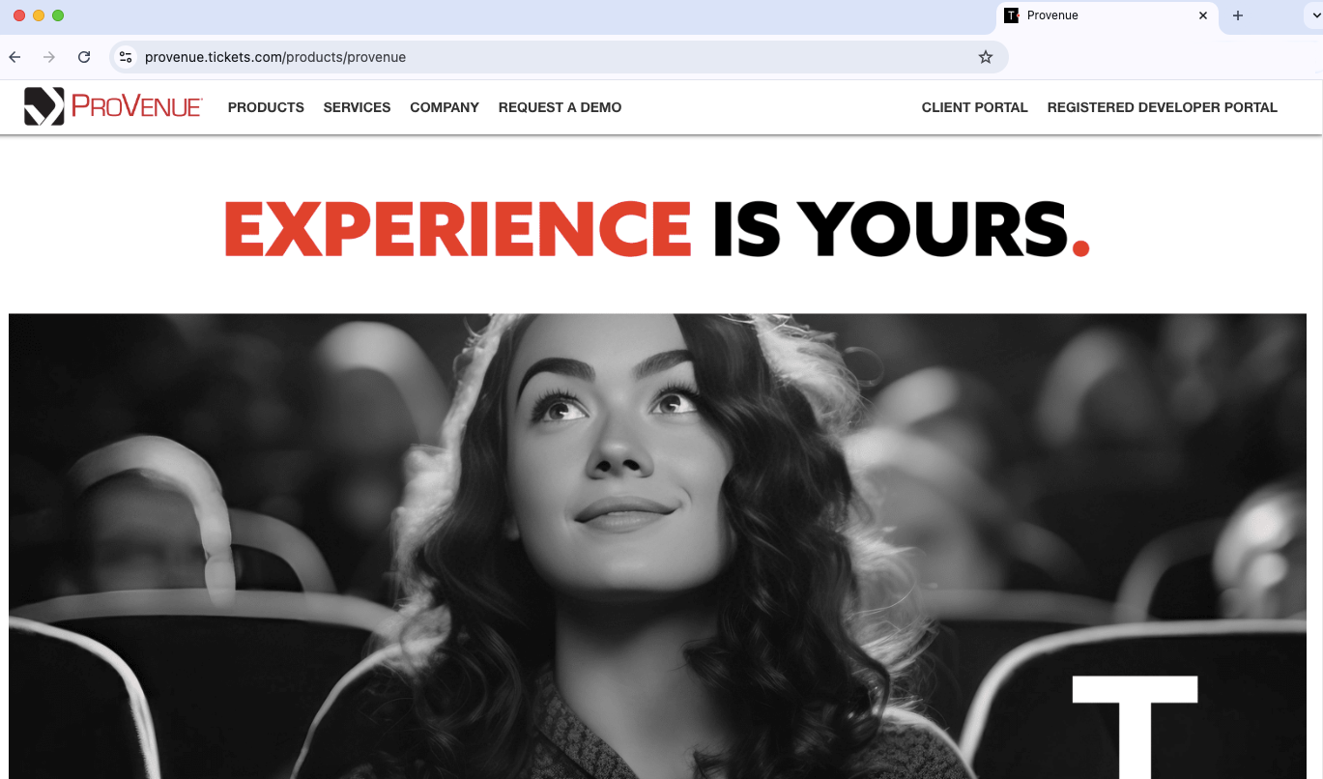The height and width of the screenshot is (779, 1323).
Task: Close the Provenue browser tab
Action: [1203, 15]
